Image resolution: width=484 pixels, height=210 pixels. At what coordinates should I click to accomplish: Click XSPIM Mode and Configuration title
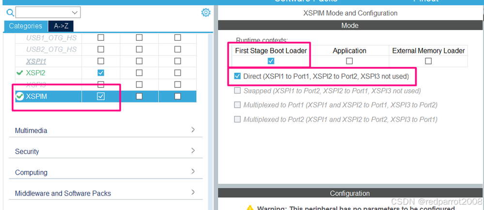click(x=350, y=13)
